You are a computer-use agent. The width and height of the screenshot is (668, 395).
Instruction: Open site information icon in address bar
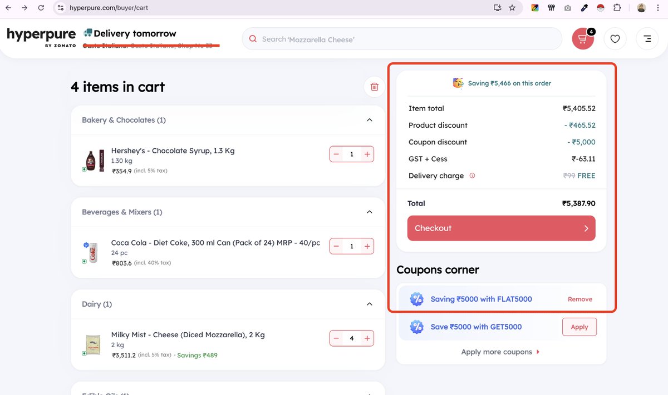coord(61,8)
